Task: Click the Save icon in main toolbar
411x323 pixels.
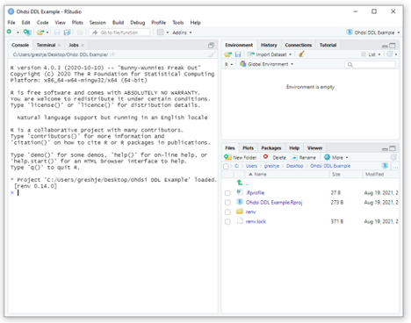Action: click(57, 32)
